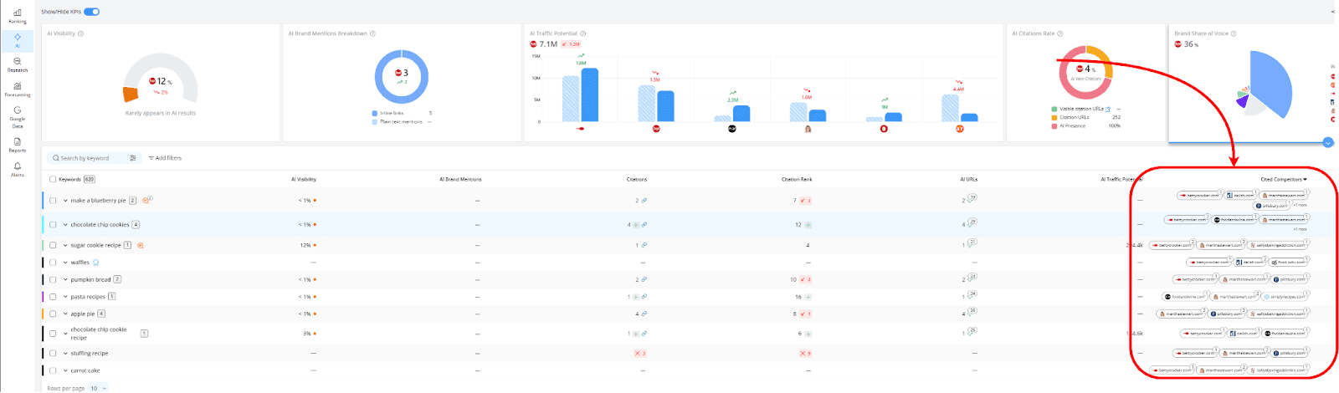
Task: Open the AI section in sidebar
Action: [x=18, y=40]
